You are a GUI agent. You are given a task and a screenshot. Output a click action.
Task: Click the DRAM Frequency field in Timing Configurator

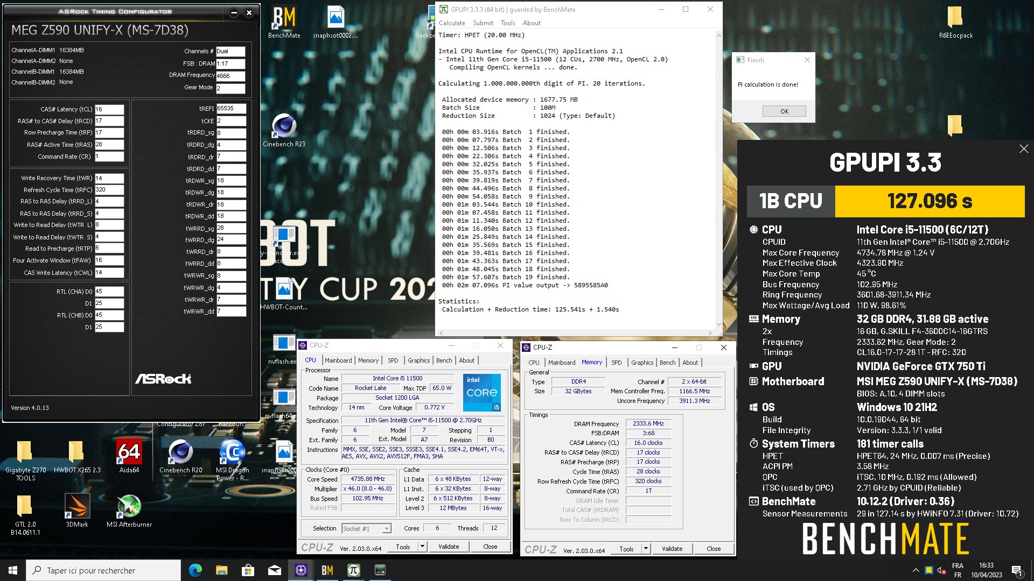coord(230,76)
